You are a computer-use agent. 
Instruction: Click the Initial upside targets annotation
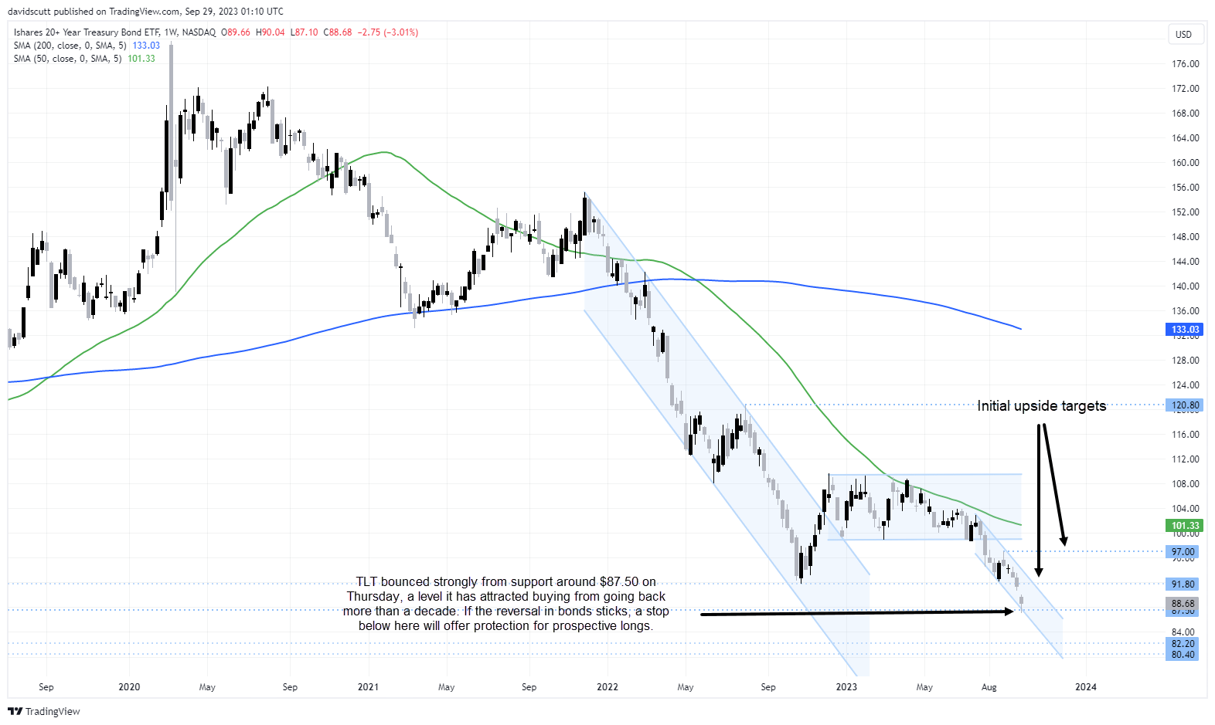[1041, 406]
